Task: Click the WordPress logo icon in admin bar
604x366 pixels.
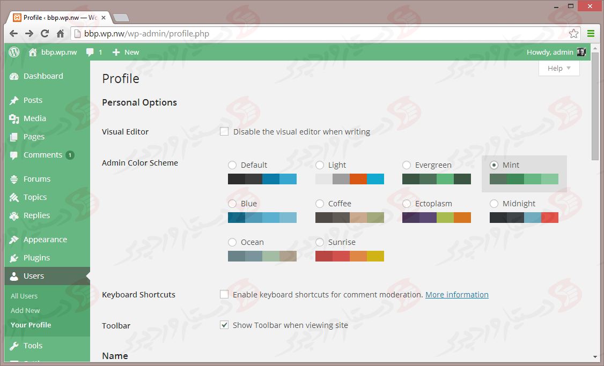Action: pyautogui.click(x=14, y=52)
